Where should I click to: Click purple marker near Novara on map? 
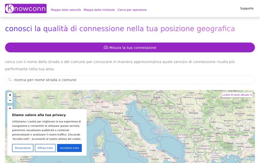click(x=102, y=102)
